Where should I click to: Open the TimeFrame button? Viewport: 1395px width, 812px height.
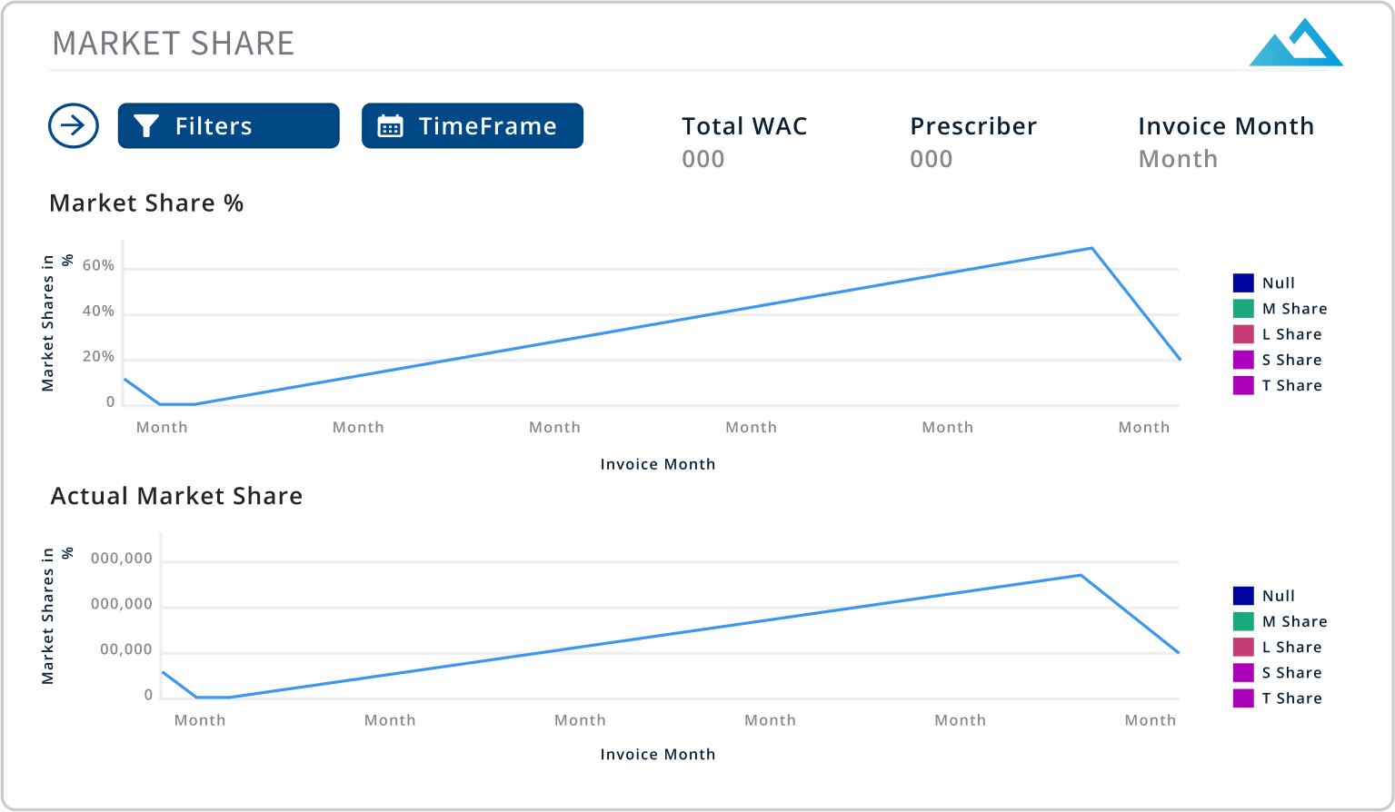[x=472, y=125]
